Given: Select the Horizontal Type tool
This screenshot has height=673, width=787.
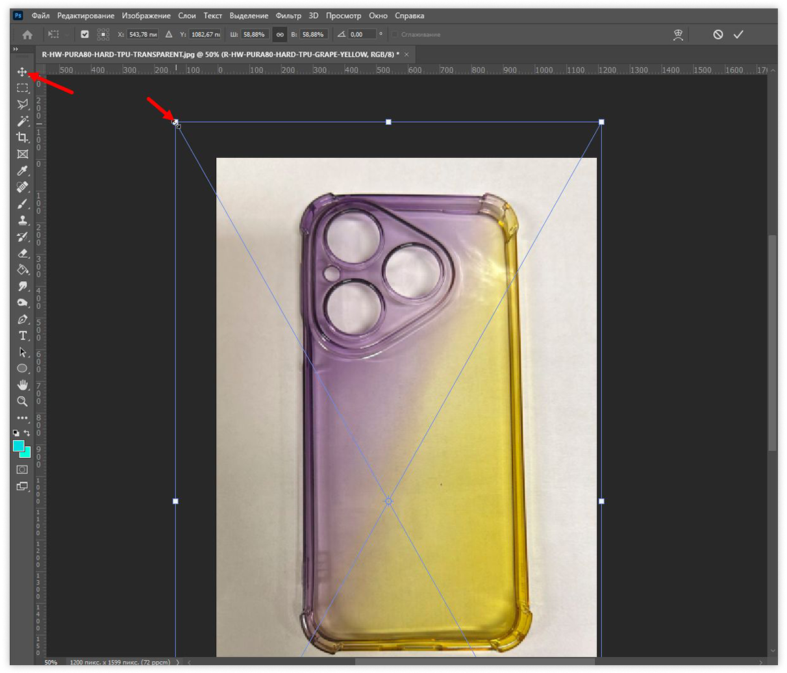Looking at the screenshot, I should (x=22, y=336).
